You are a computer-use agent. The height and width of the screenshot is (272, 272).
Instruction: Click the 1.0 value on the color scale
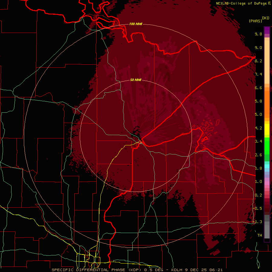coord(258,182)
